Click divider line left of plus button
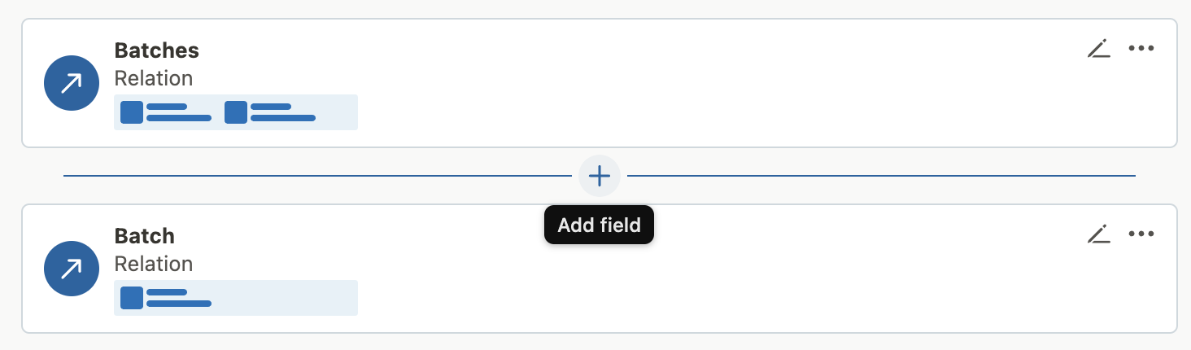 coord(317,175)
